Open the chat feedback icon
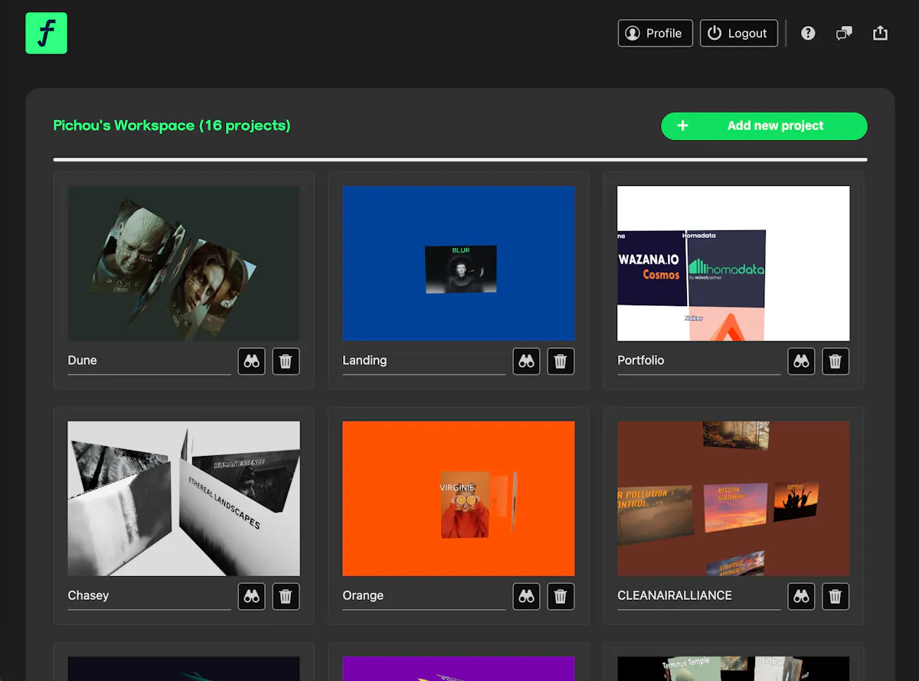 (x=844, y=33)
